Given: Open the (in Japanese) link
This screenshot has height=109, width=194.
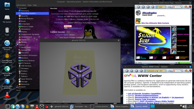Looking at the screenshot, I should [178, 97].
